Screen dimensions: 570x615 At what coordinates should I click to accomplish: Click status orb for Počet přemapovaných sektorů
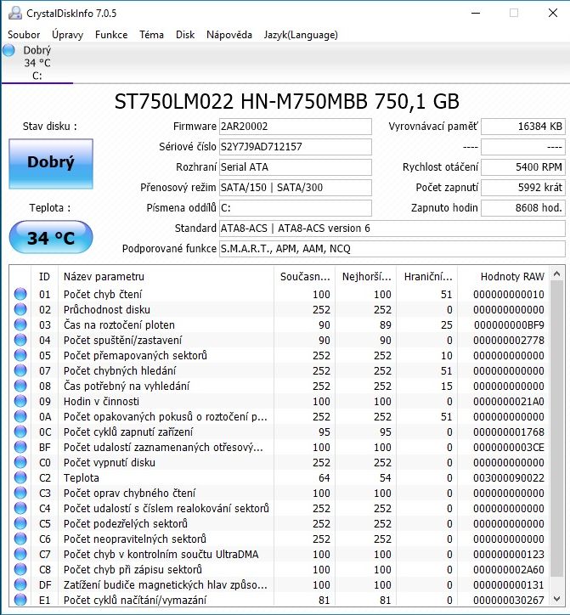point(20,356)
